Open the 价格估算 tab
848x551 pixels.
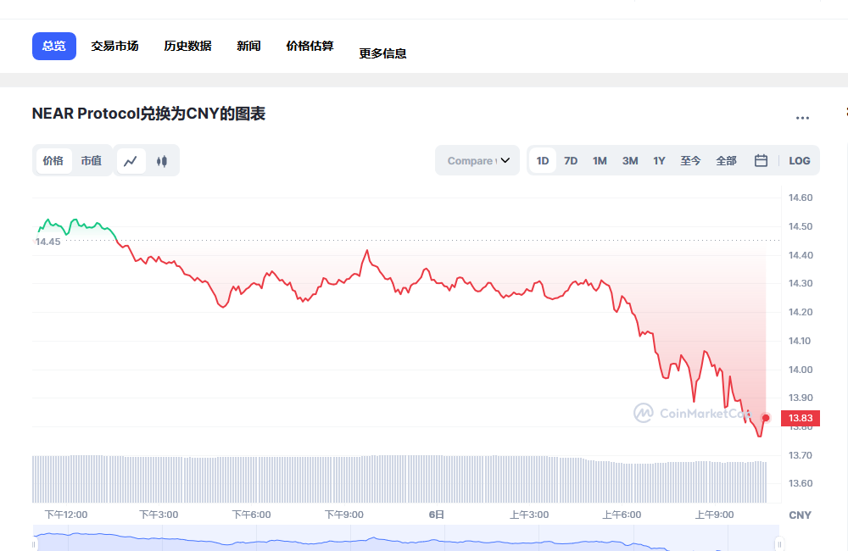click(309, 46)
